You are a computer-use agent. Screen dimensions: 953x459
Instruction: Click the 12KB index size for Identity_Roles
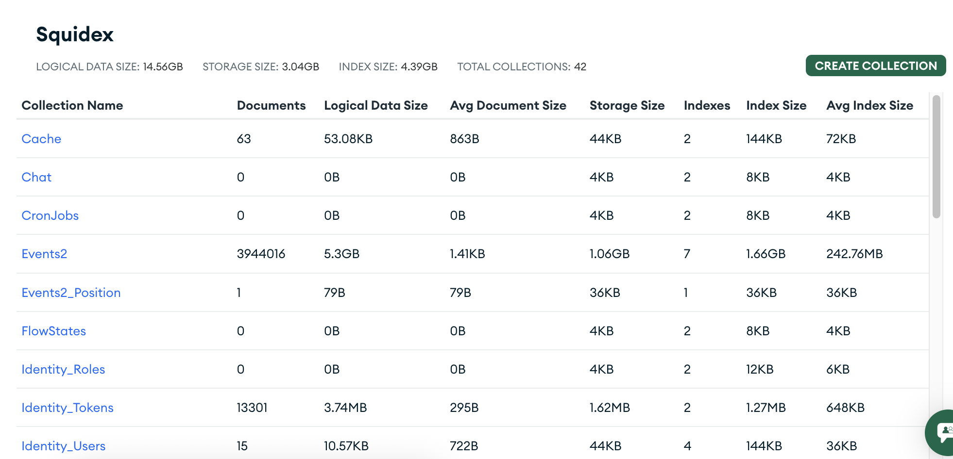click(760, 369)
